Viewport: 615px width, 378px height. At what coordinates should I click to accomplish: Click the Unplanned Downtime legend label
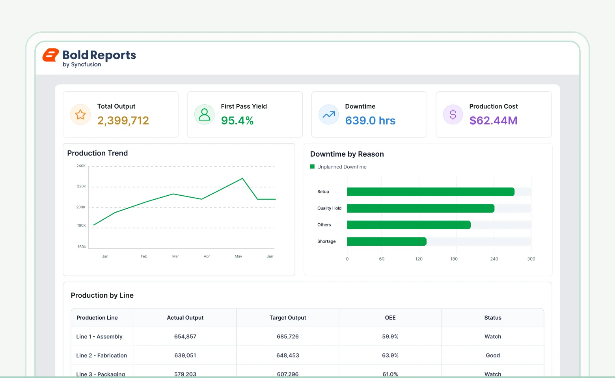click(342, 167)
